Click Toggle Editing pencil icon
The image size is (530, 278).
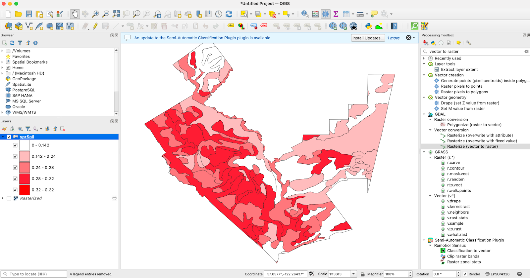95,26
